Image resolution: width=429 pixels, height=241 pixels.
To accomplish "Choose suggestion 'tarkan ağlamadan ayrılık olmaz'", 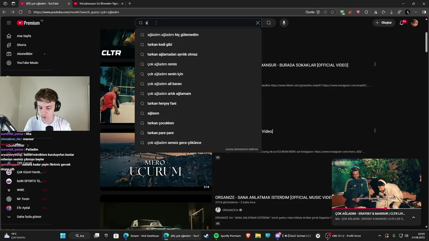I will pos(198,54).
